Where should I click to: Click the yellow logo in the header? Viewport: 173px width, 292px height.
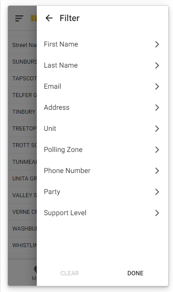[34, 18]
